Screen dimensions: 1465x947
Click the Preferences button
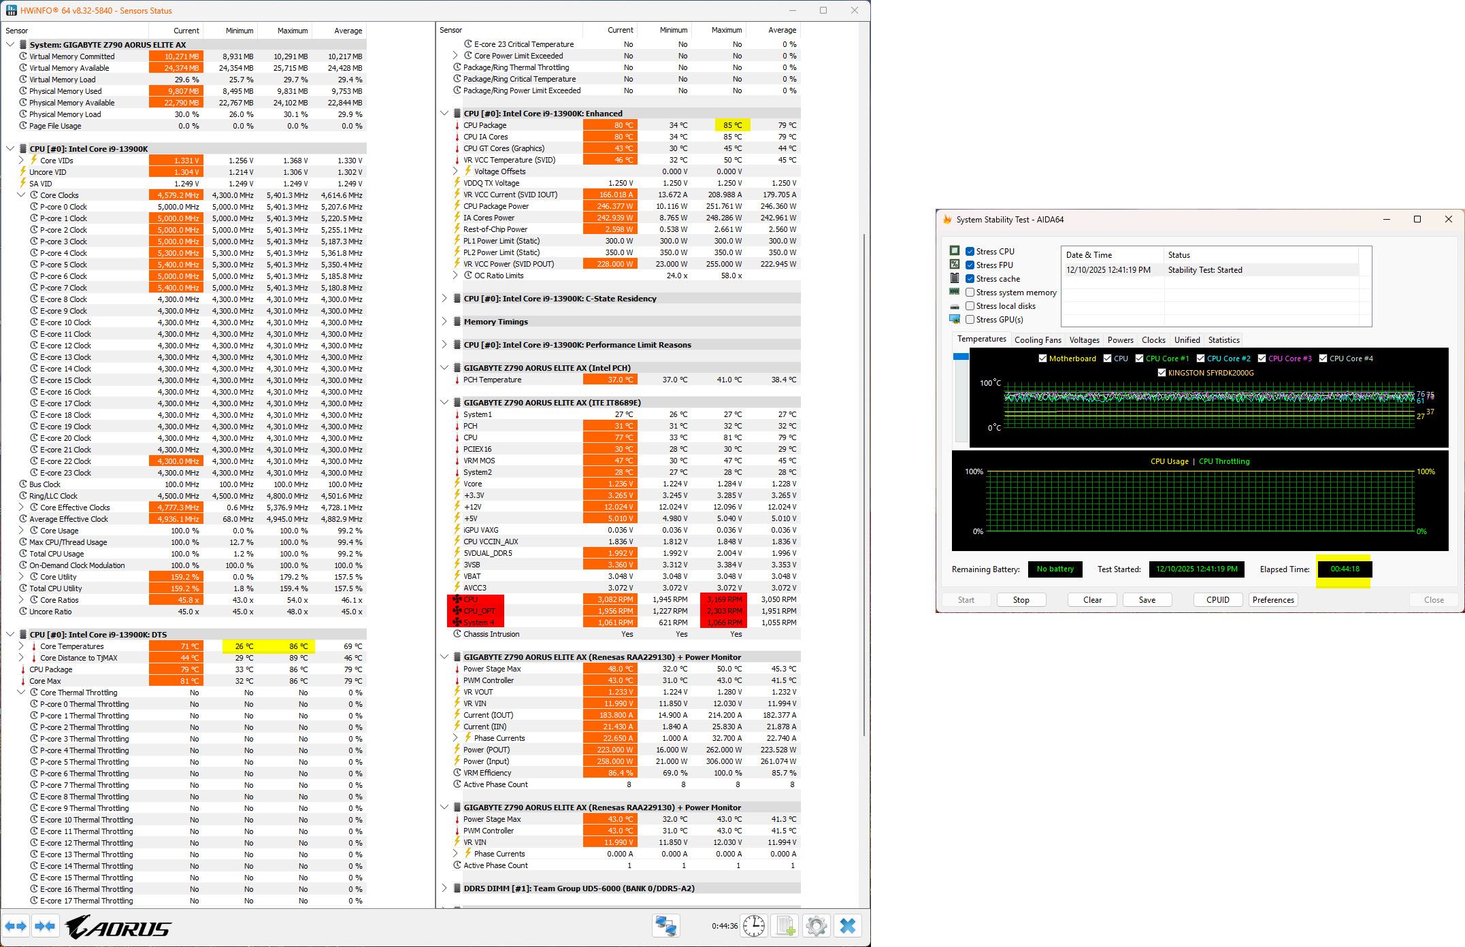click(1272, 600)
